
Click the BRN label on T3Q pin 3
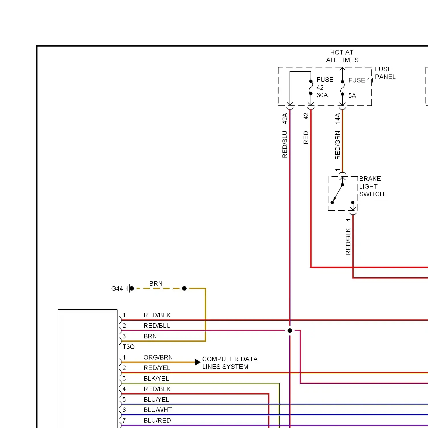[150, 336]
